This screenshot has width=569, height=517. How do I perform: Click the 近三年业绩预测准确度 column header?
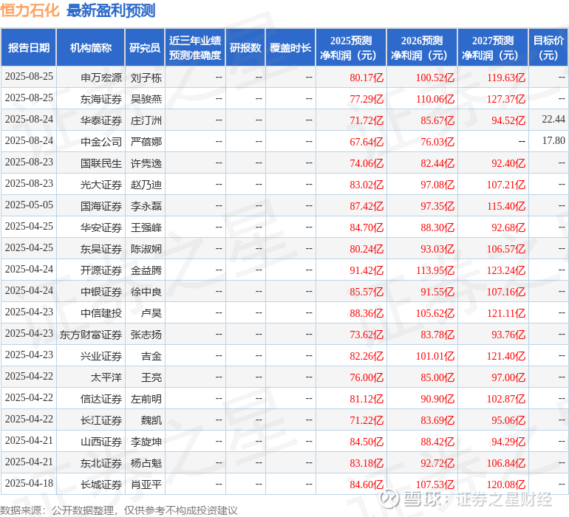tap(195, 47)
